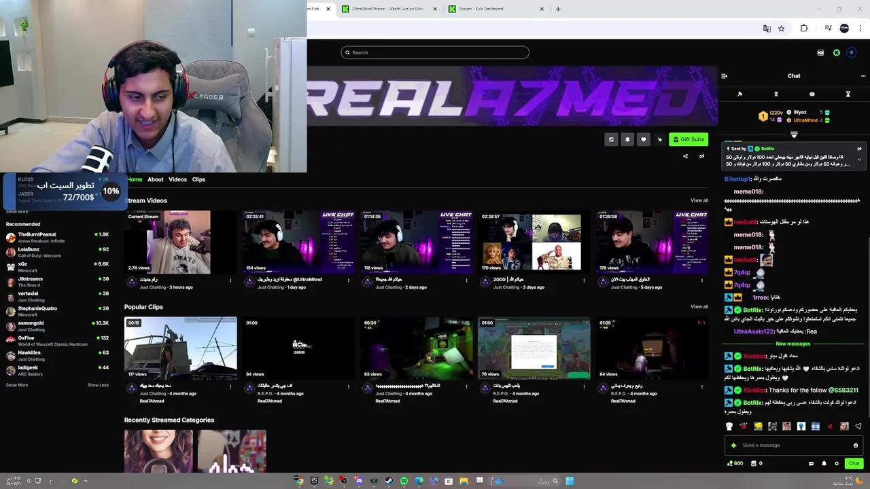Image resolution: width=870 pixels, height=489 pixels.
Task: Expand the gifters leaderboard arrow
Action: click(794, 134)
